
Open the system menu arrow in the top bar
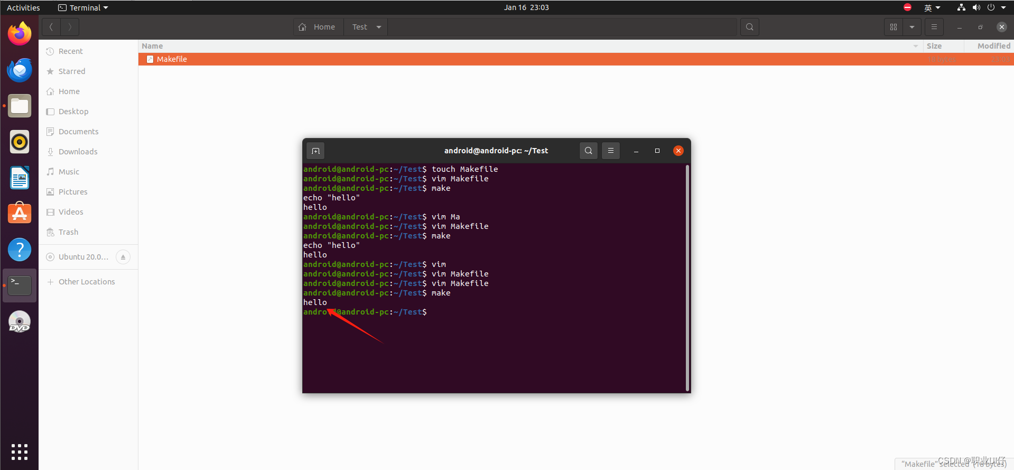[x=1003, y=7]
